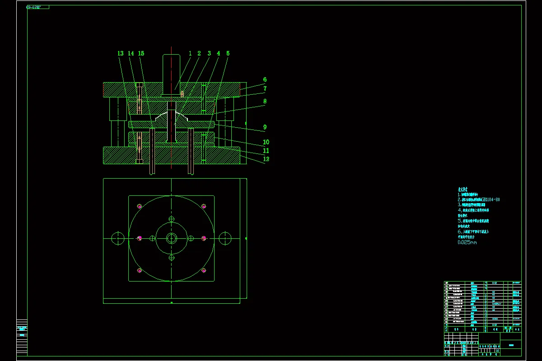This screenshot has height=361, width=542.
Task: Click part callout number 10
Action: click(x=266, y=142)
